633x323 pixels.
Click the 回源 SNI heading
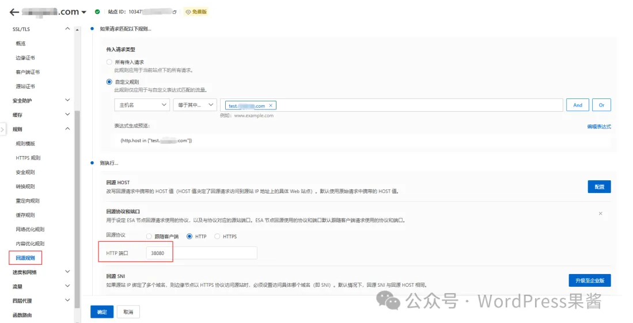tap(115, 276)
